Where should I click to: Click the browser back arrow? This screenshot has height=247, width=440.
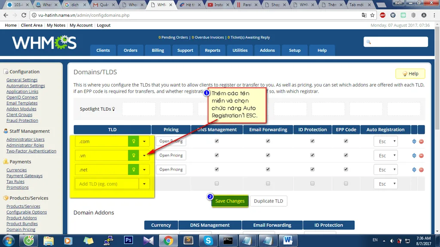(x=6, y=15)
